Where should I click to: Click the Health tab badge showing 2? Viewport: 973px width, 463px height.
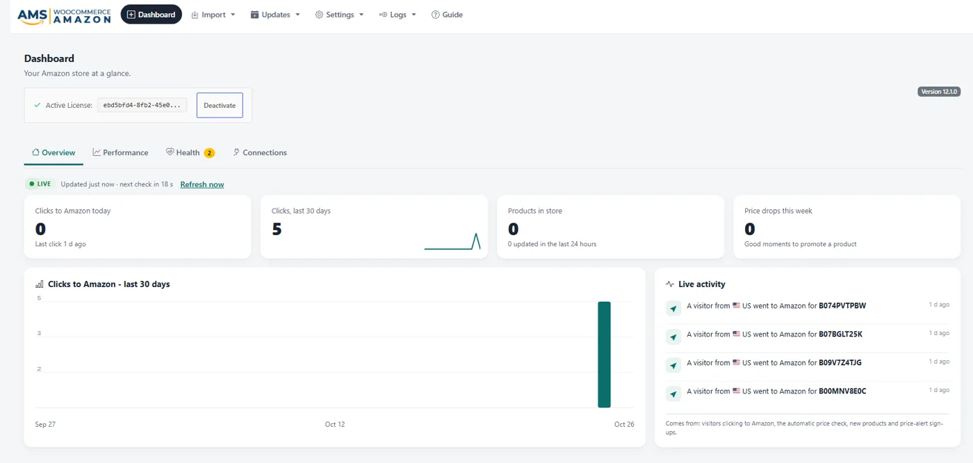(x=209, y=153)
